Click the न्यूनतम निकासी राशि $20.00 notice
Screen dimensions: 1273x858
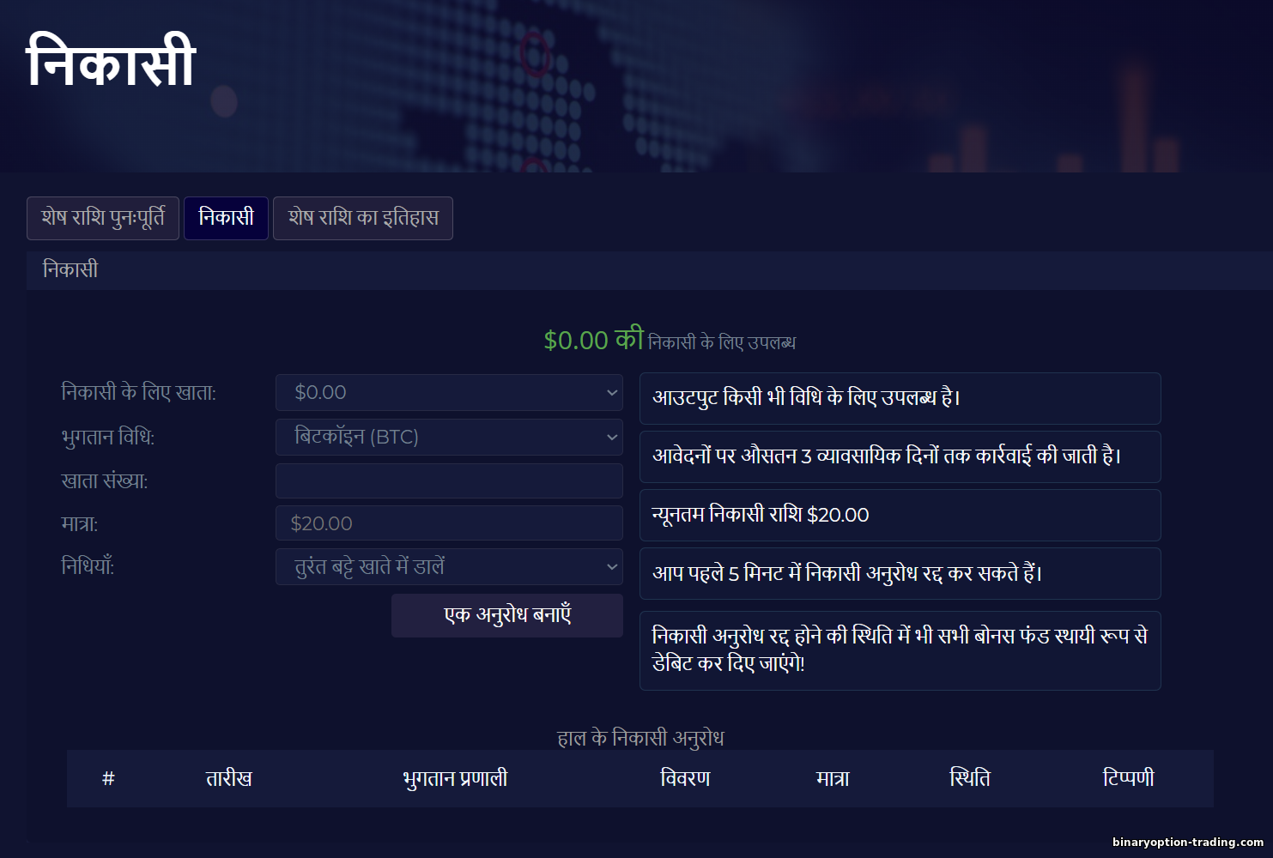[900, 515]
